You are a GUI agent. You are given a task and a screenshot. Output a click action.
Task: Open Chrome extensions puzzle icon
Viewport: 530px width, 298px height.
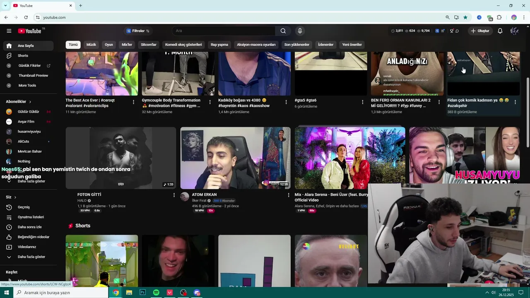pos(499,17)
